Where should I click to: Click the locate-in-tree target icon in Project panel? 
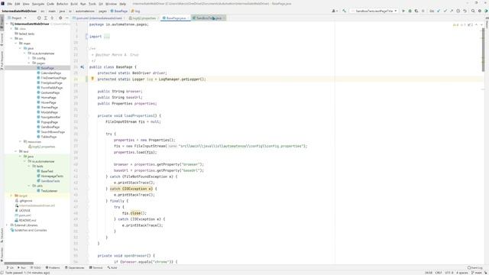coord(39,18)
